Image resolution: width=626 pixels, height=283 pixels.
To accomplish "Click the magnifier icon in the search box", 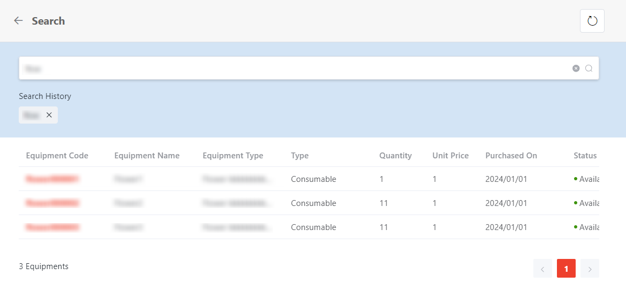I will click(589, 68).
